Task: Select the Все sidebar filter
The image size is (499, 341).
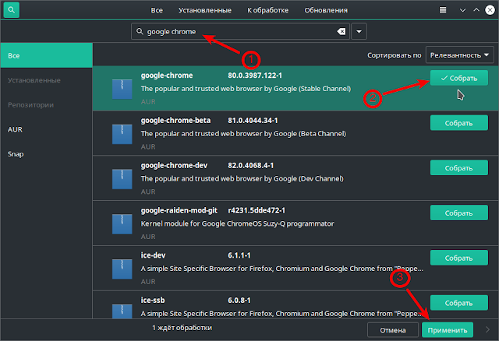Action: point(47,55)
